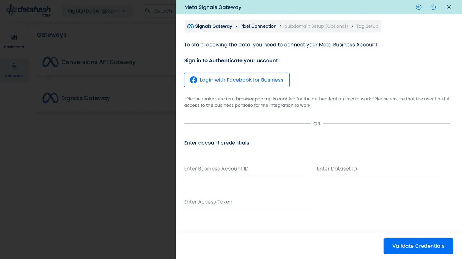Click the Meta logo beside Conversions API Gateway
The width and height of the screenshot is (462, 259).
[x=51, y=62]
